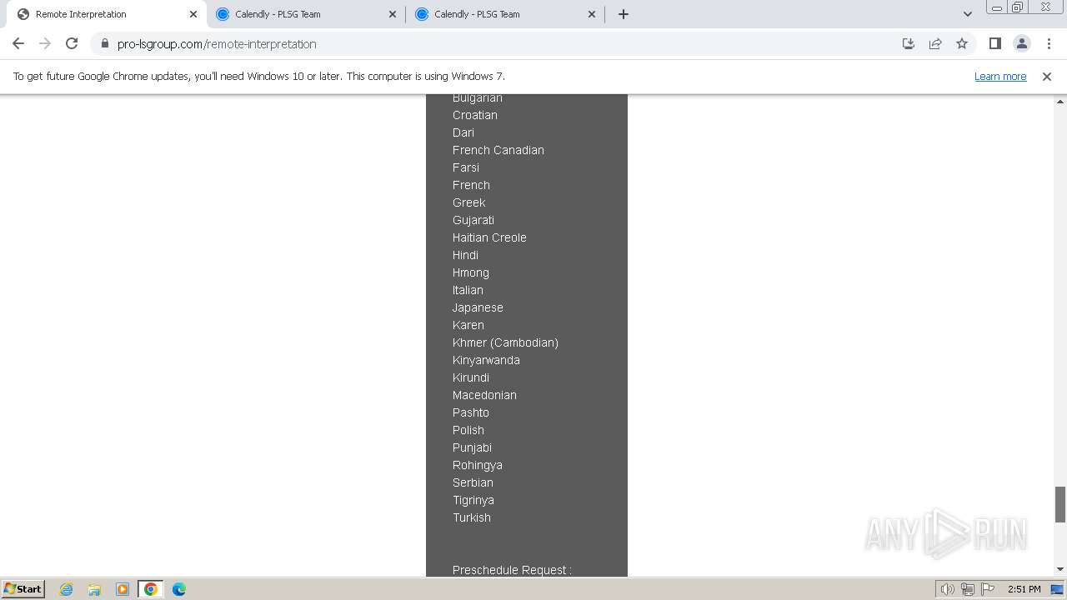Screen dimensions: 1067x600
Task: Reload the current page
Action: pyautogui.click(x=72, y=43)
